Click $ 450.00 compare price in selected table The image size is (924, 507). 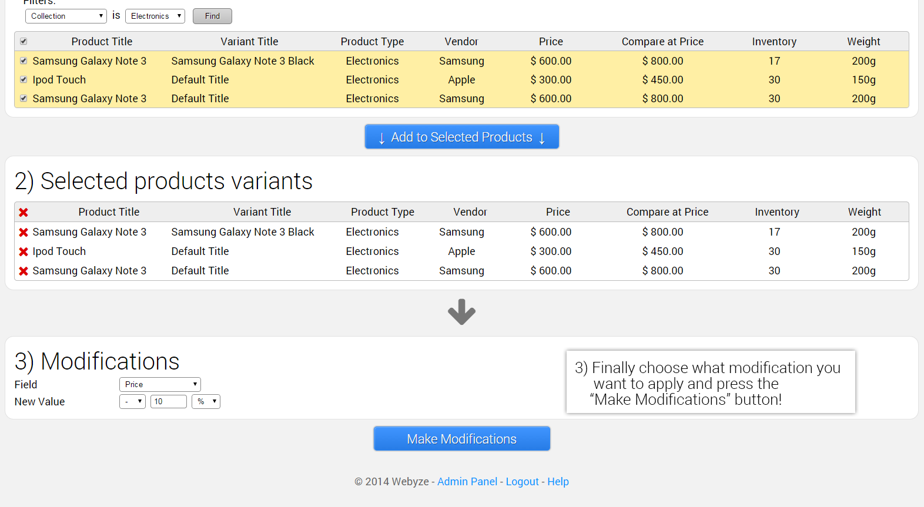pos(662,251)
